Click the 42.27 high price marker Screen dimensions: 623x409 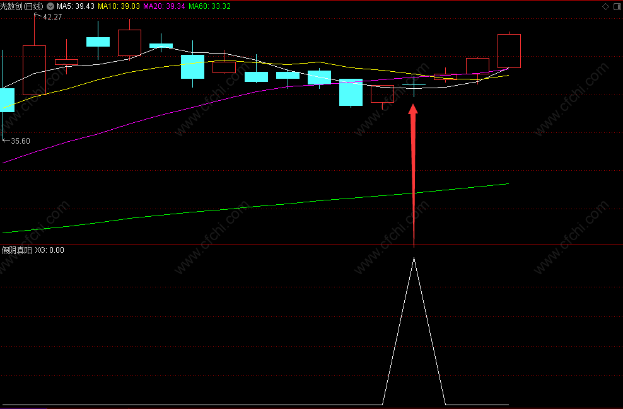[x=52, y=17]
